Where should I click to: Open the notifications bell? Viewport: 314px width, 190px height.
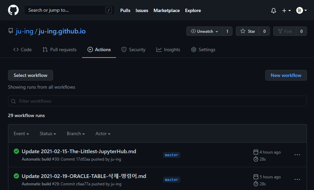click(273, 10)
